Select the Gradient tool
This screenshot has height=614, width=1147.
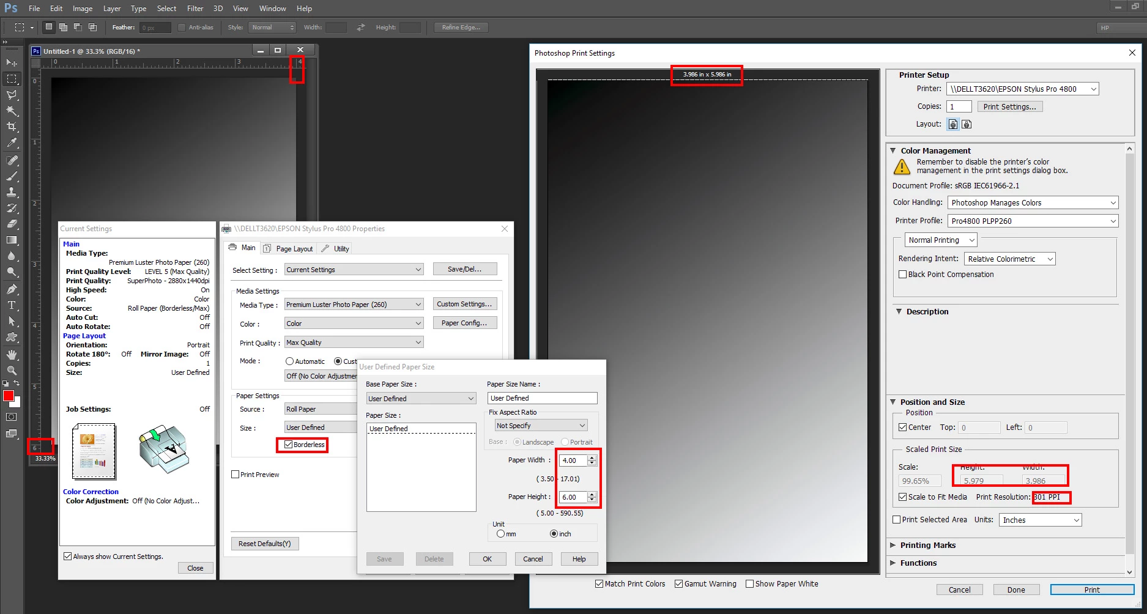(x=12, y=240)
